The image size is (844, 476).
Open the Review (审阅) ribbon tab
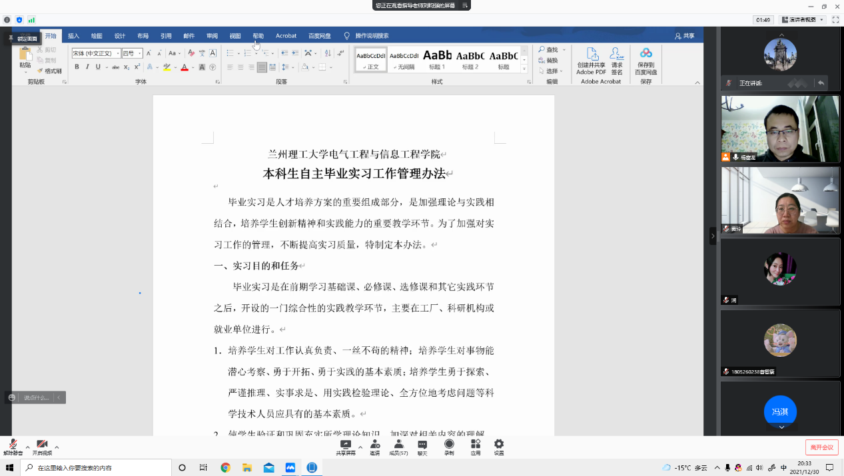coord(212,36)
